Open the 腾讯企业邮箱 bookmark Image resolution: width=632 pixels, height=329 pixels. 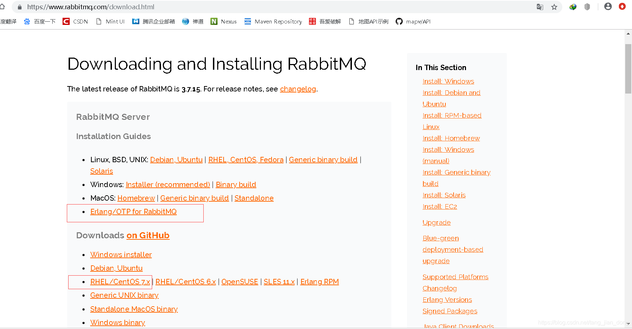[x=154, y=21]
